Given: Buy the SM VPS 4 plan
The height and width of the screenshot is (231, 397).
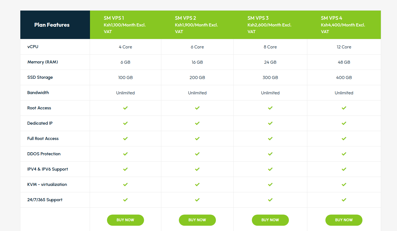Looking at the screenshot, I should (344, 220).
